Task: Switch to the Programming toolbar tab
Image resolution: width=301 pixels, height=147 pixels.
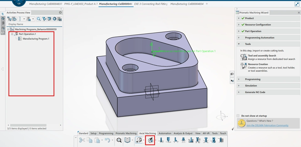Action: coord(106,133)
